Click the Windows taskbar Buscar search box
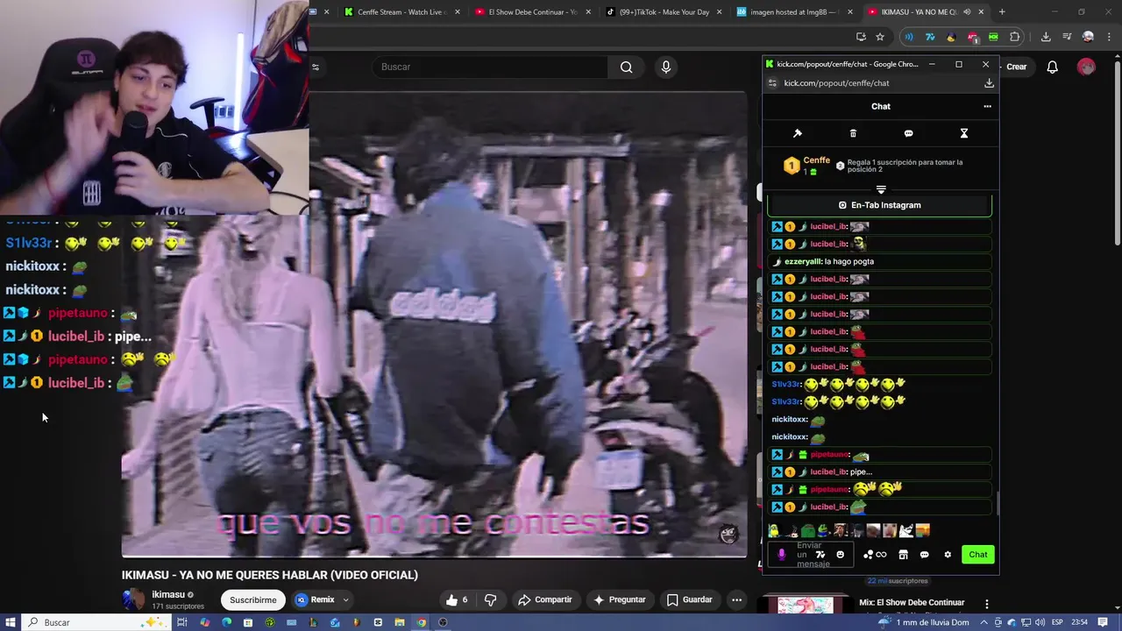Screen dimensions: 1122x631 click(95, 622)
